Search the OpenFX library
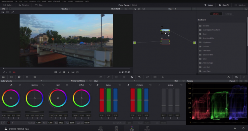The width and height of the screenshot is (248, 131). [246, 9]
